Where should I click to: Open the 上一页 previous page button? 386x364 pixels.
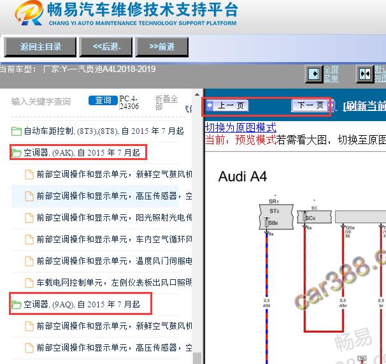click(x=231, y=105)
